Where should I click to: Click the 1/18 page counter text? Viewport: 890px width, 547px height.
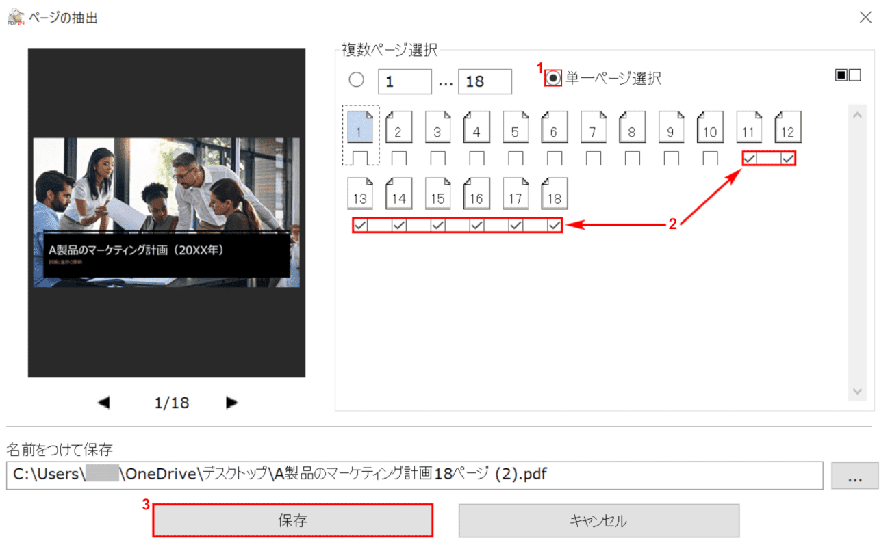coord(172,403)
